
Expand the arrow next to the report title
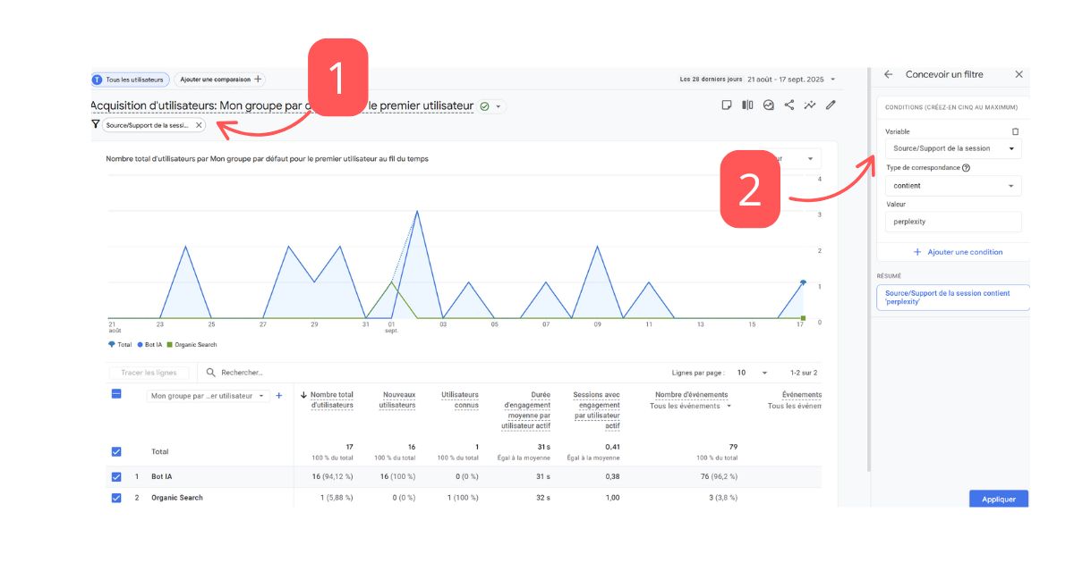click(x=499, y=106)
